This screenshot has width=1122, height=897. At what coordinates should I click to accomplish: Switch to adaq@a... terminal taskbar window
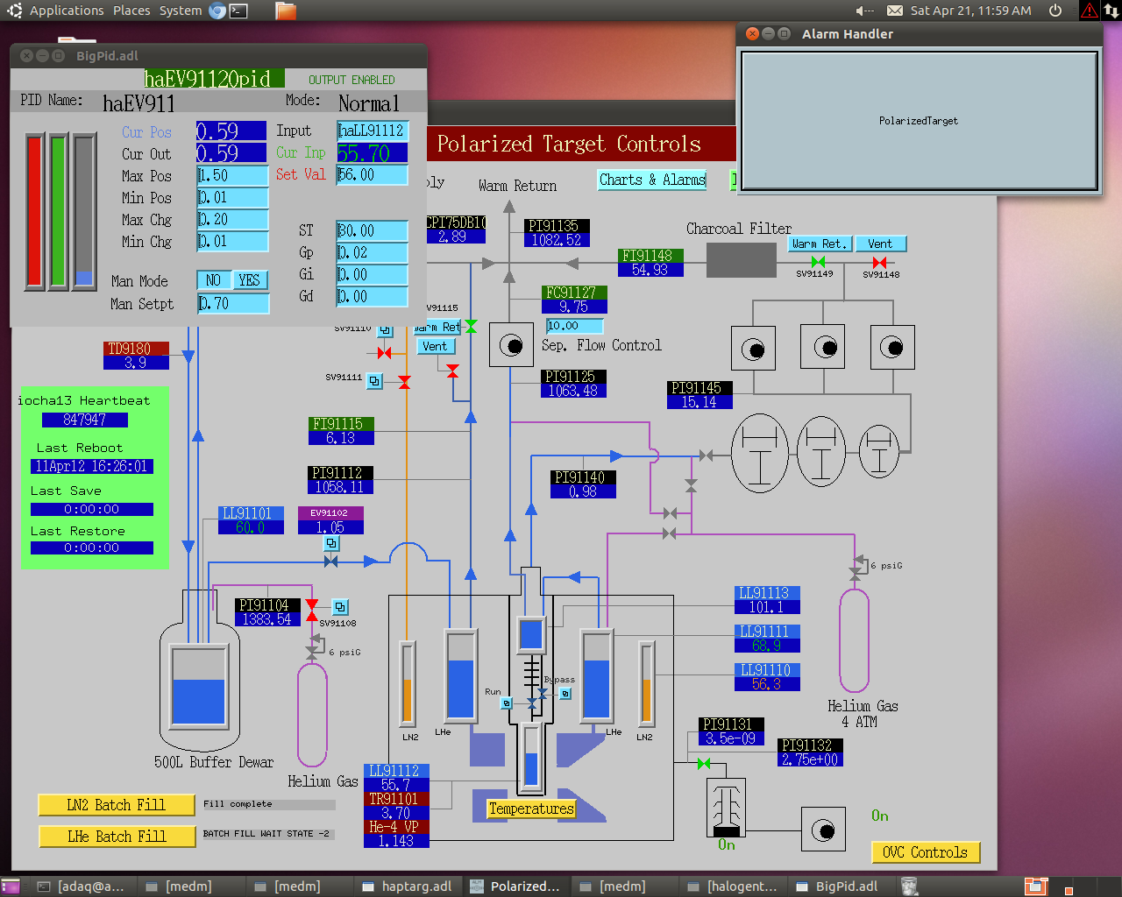82,886
